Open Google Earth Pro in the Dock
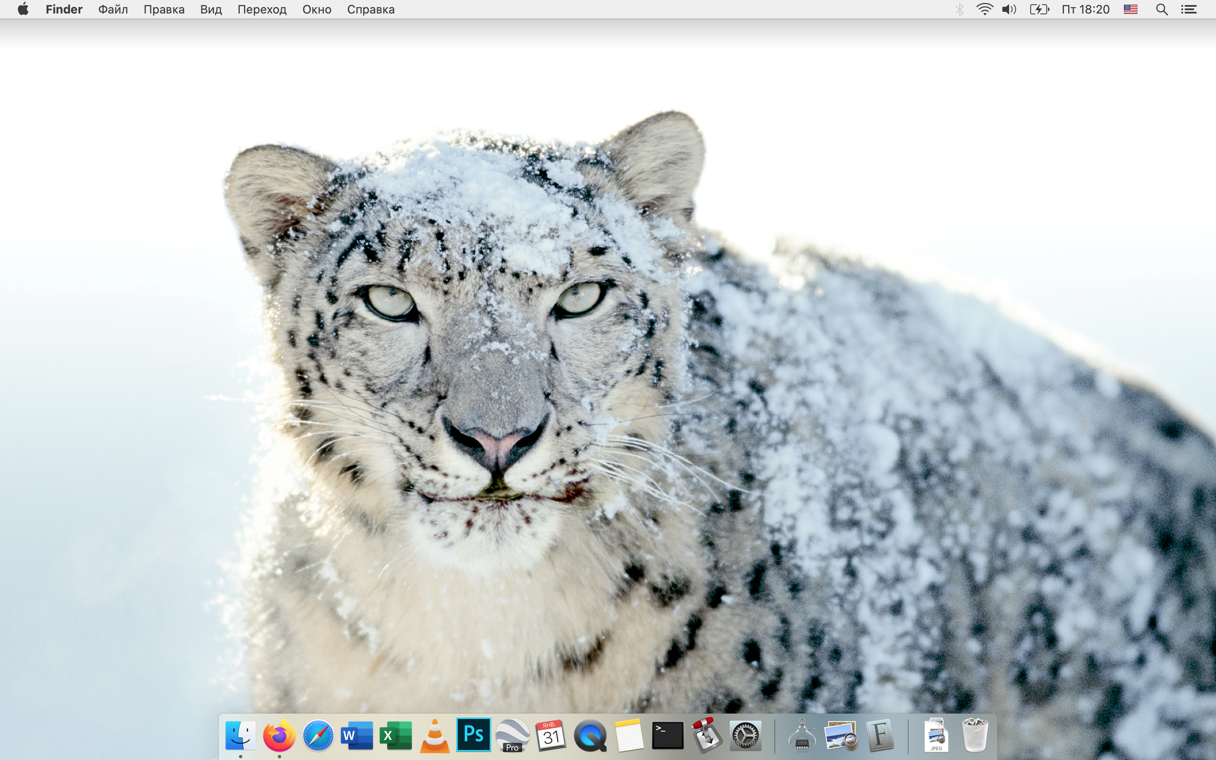Screen dimensions: 1216x760 (513, 736)
